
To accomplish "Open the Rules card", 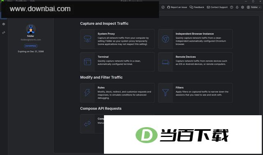I will [117, 93].
